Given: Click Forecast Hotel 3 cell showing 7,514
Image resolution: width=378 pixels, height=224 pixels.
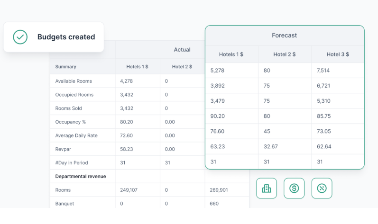Looking at the screenshot, I should click(323, 71).
